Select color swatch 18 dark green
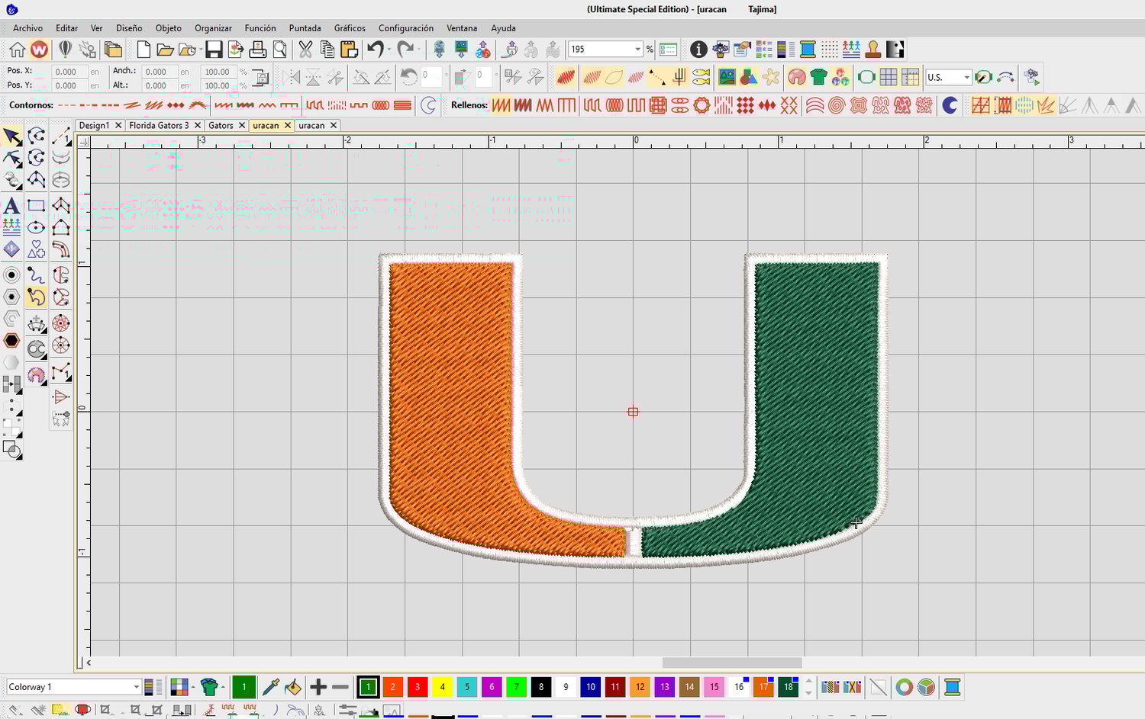Screen dimensions: 1145x719 [788, 687]
